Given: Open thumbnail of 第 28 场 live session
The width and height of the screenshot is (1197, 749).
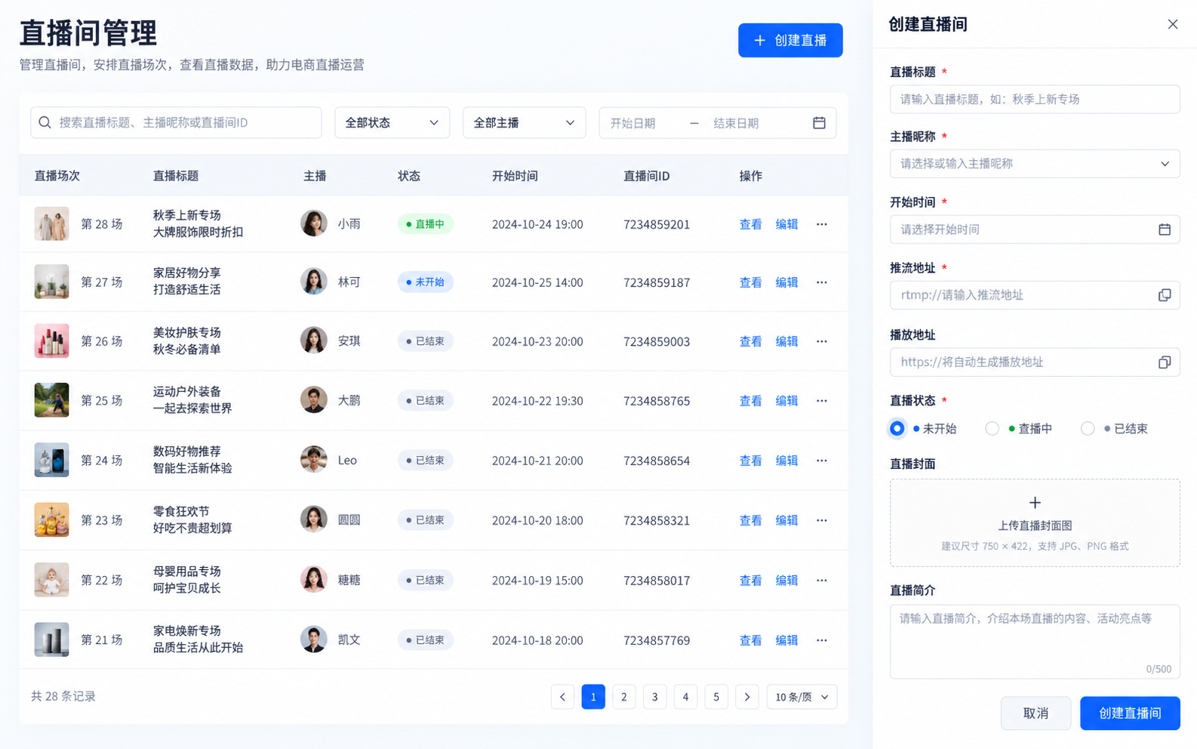Looking at the screenshot, I should [51, 223].
